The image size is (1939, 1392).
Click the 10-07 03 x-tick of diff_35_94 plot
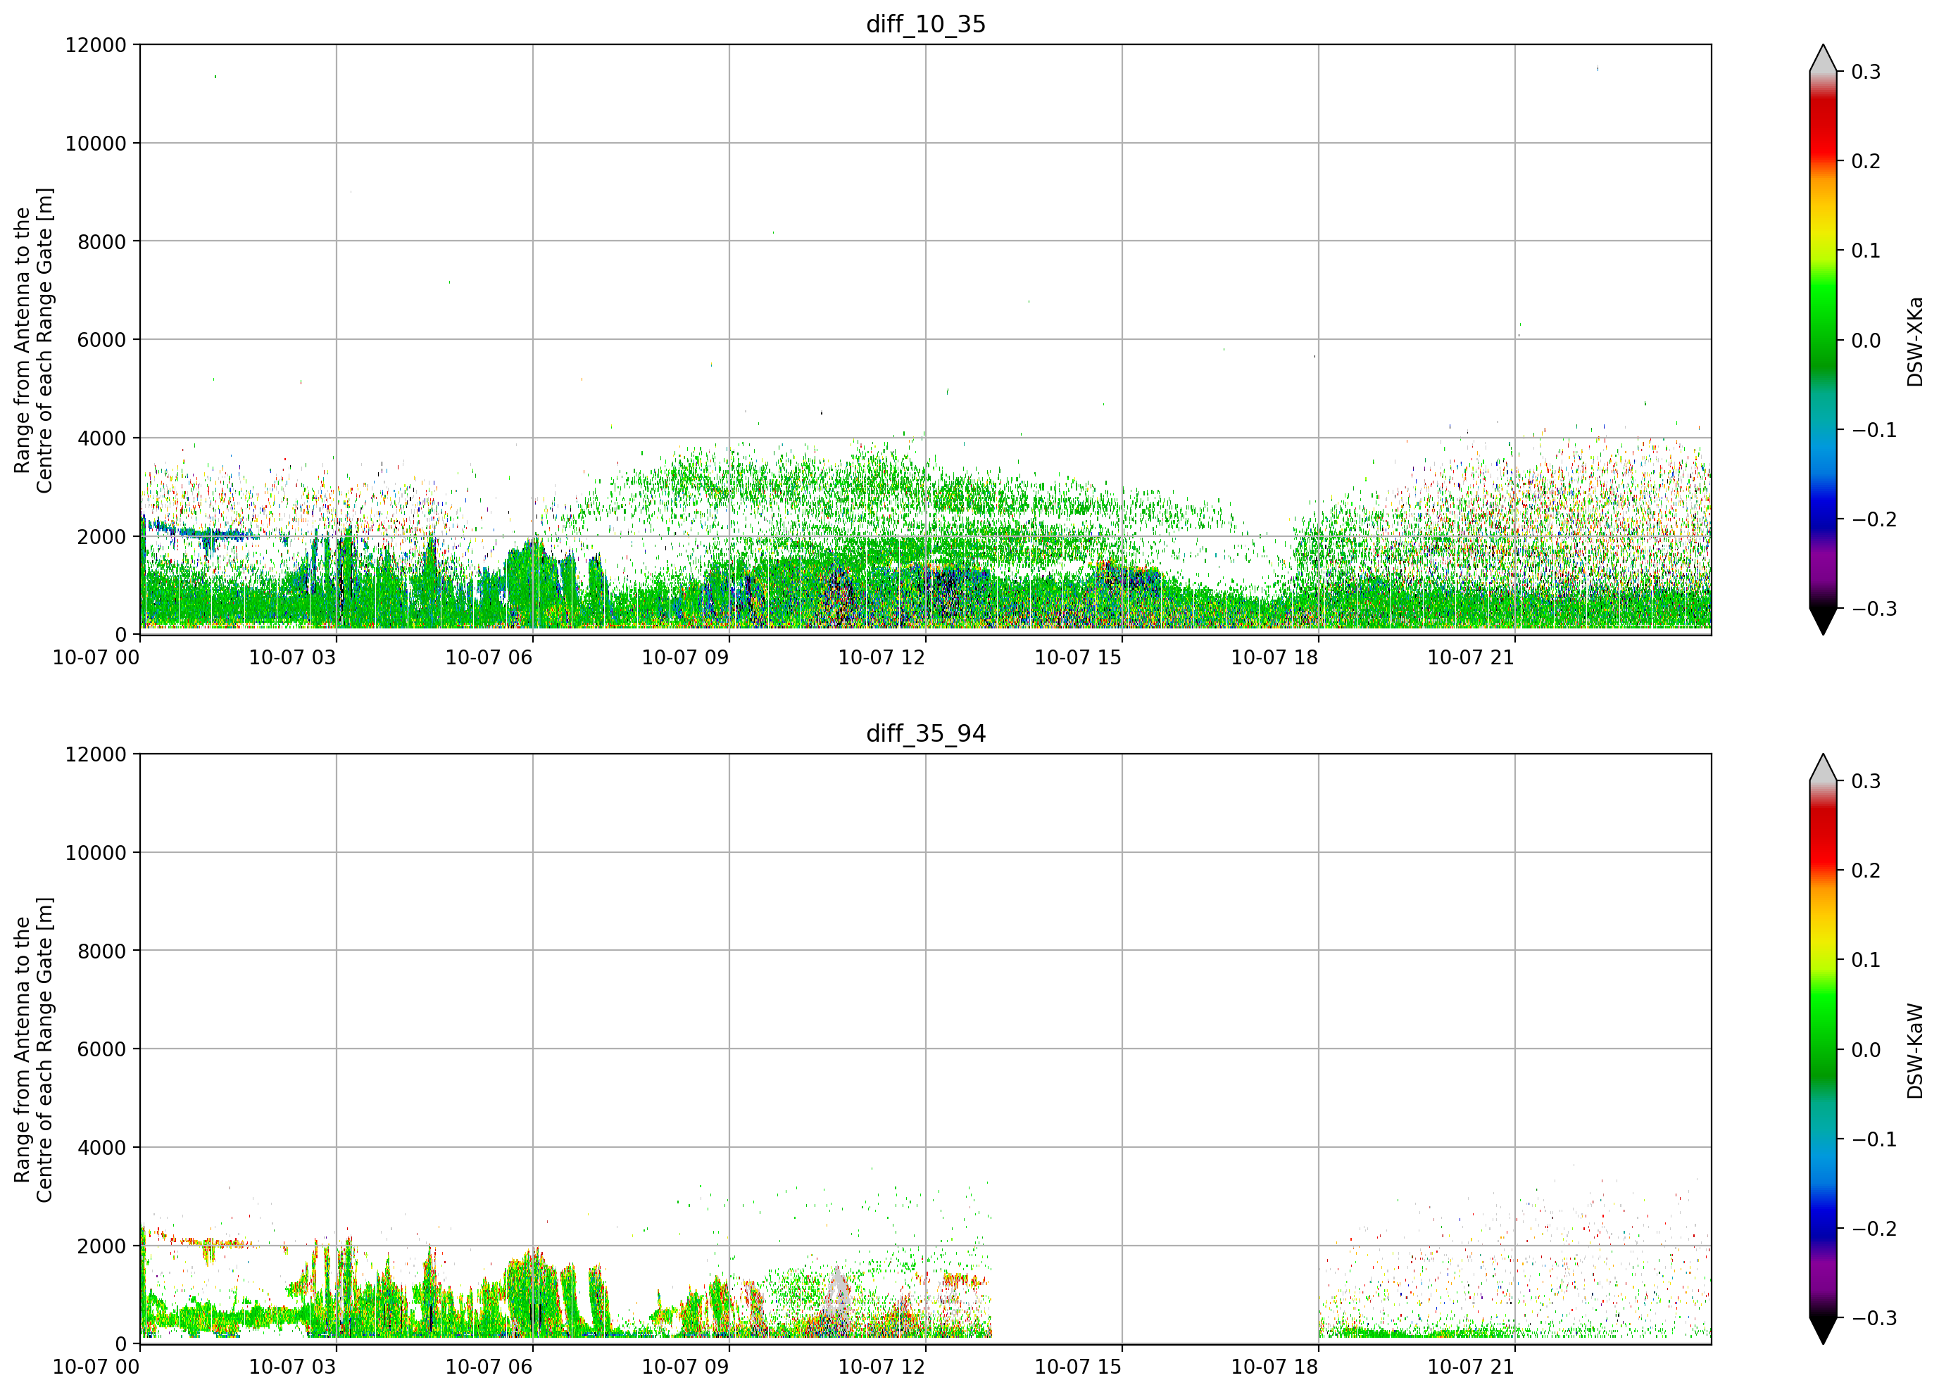292,1367
